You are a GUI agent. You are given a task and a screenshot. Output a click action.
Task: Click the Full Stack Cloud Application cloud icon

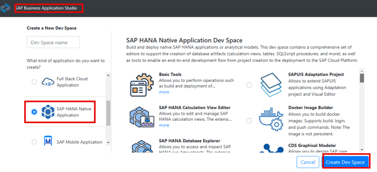point(48,82)
